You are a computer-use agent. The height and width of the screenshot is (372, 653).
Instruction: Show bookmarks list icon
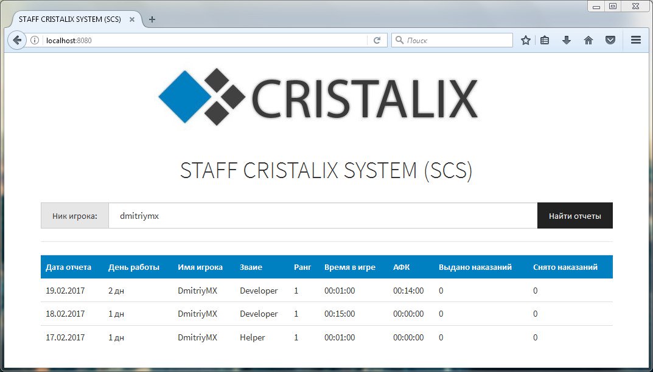(x=545, y=40)
